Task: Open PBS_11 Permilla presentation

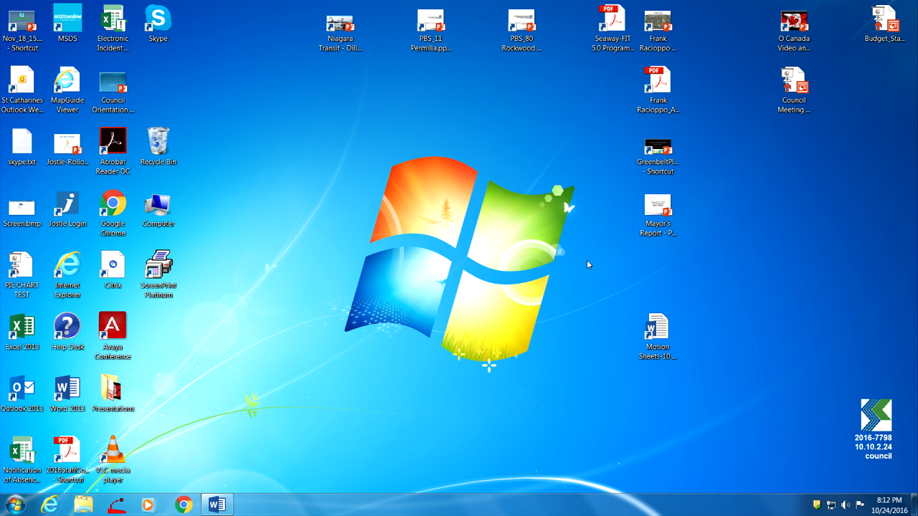Action: click(431, 32)
